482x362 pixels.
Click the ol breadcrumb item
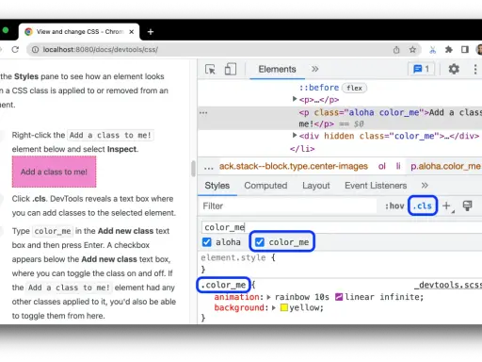tap(381, 166)
